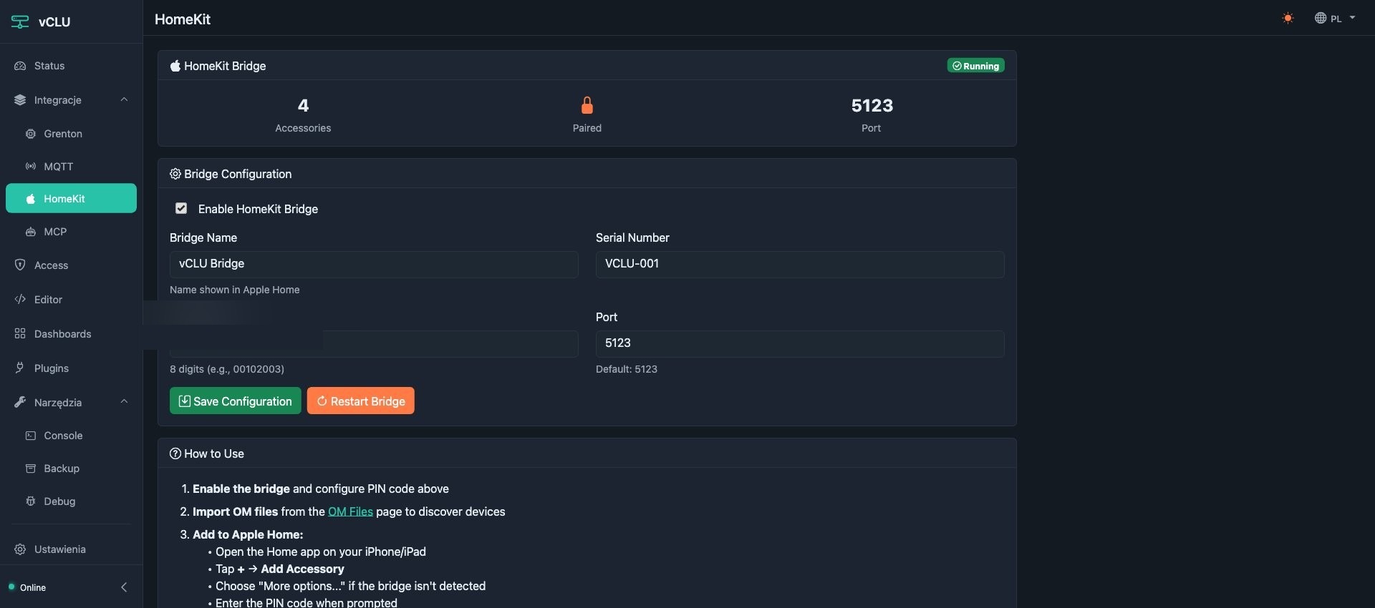Collapse the sidebar with arrow
Screen dimensions: 1375x608
[124, 587]
